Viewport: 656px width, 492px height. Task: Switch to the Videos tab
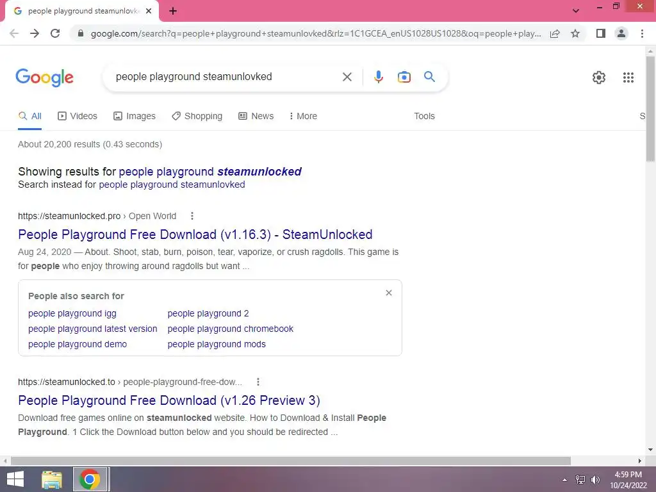78,117
